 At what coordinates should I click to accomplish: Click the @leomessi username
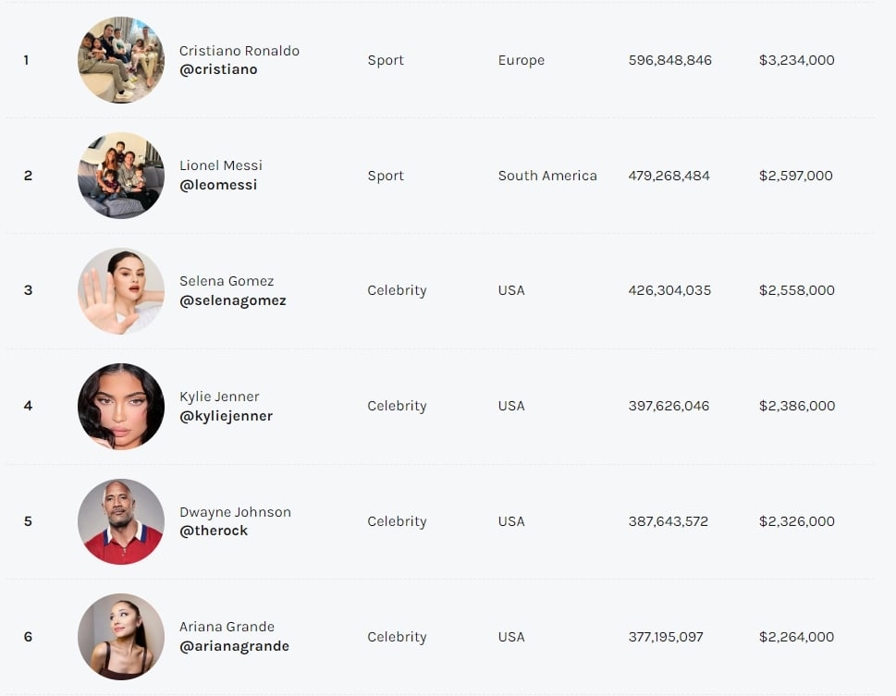click(x=218, y=185)
